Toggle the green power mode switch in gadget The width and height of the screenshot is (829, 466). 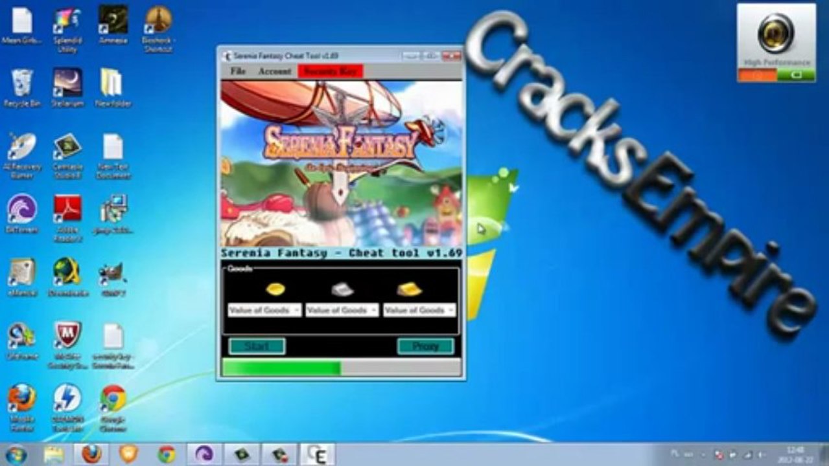[x=796, y=74]
